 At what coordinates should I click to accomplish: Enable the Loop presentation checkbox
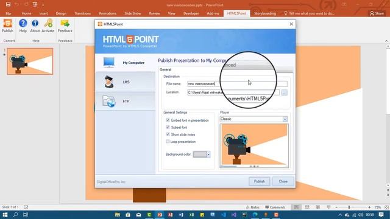168,142
